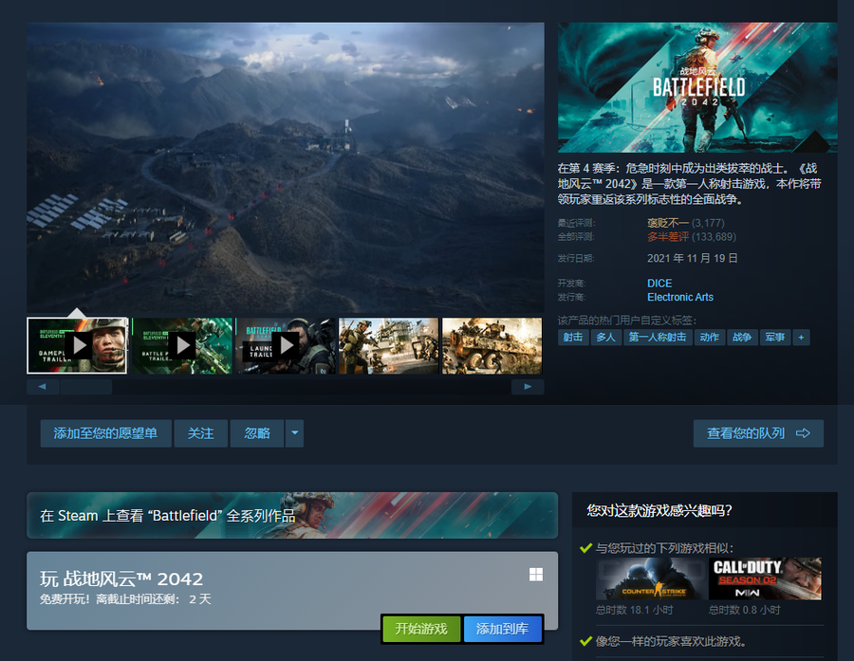Click the '玩 战地风云™ 2042' title

[121, 578]
